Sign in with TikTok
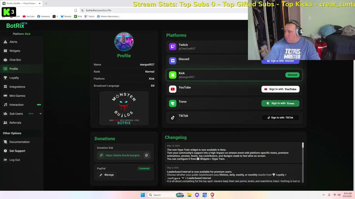This screenshot has width=355, height=199. click(x=280, y=117)
